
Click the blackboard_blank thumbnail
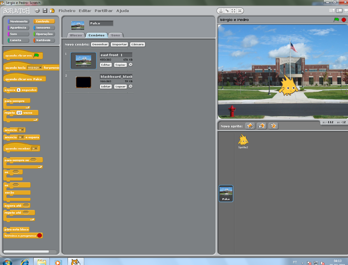coord(83,82)
